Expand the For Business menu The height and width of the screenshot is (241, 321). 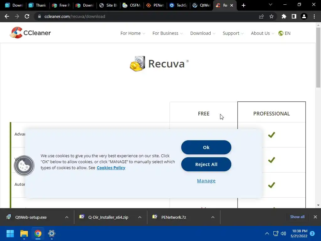[x=168, y=33]
